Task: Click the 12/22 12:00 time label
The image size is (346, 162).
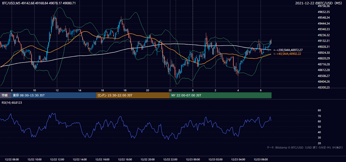Action: [x=57, y=160]
